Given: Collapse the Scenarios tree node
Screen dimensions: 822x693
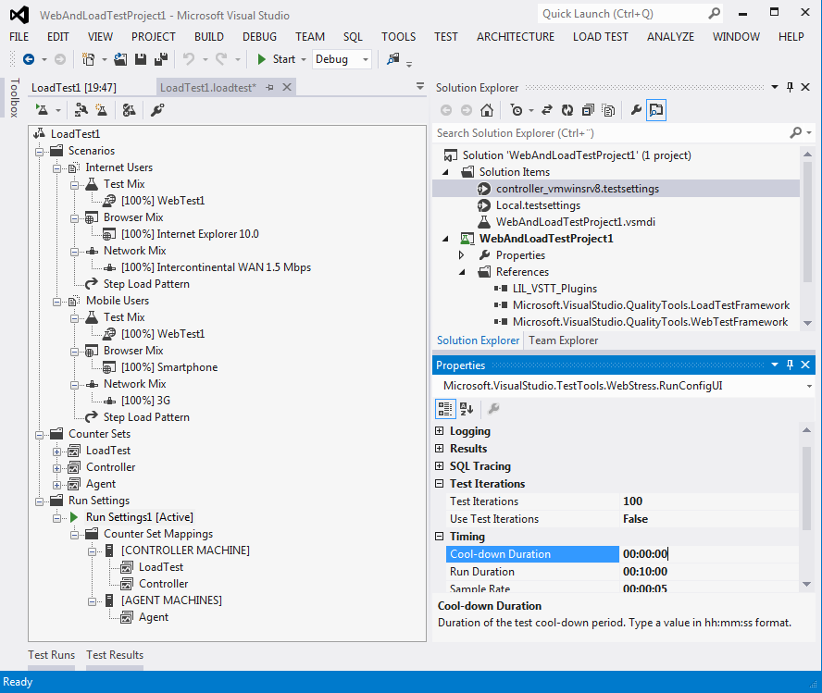Looking at the screenshot, I should click(x=39, y=152).
